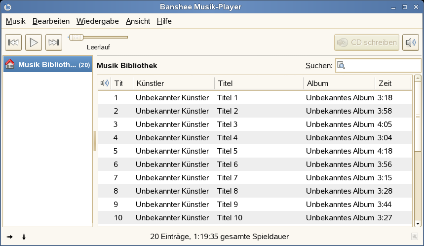Click the previous track button
This screenshot has height=246, width=424.
(13, 42)
